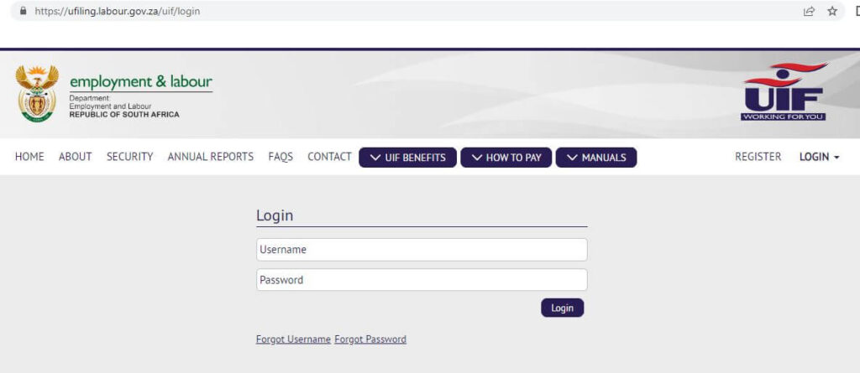Open the How To Pay dropdown

pyautogui.click(x=506, y=158)
